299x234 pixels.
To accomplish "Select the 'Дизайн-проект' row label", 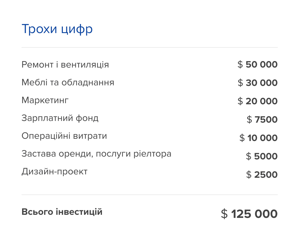I will click(x=55, y=172).
